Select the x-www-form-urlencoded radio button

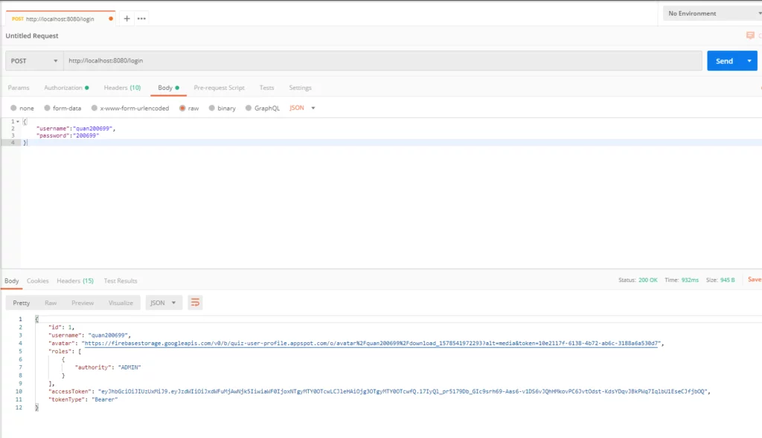click(95, 108)
